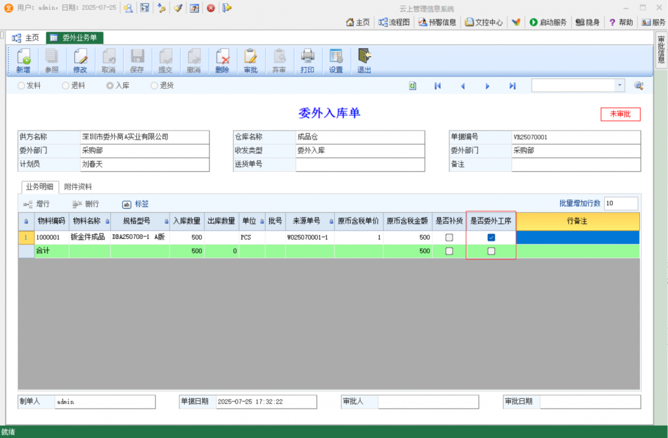This screenshot has height=438, width=668.
Task: Go to the previous record
Action: [x=463, y=86]
